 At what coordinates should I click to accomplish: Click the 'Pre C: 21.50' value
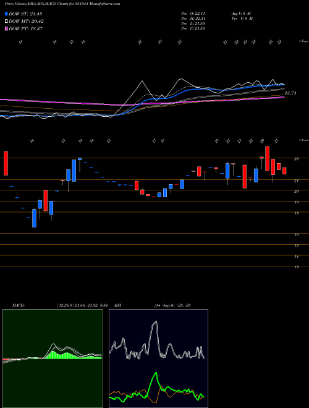click(x=193, y=28)
